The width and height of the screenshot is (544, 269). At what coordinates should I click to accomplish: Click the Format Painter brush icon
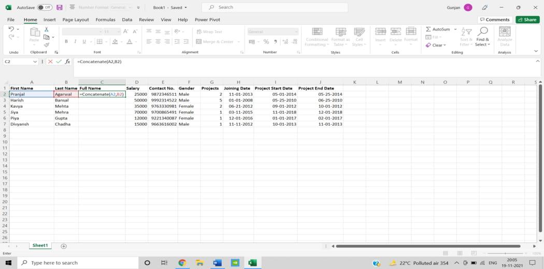47,44
